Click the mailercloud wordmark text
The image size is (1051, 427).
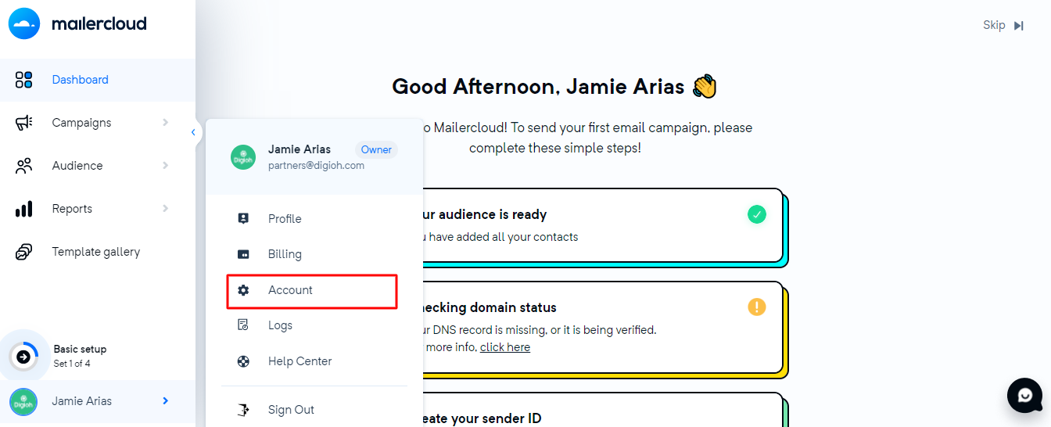[x=99, y=23]
